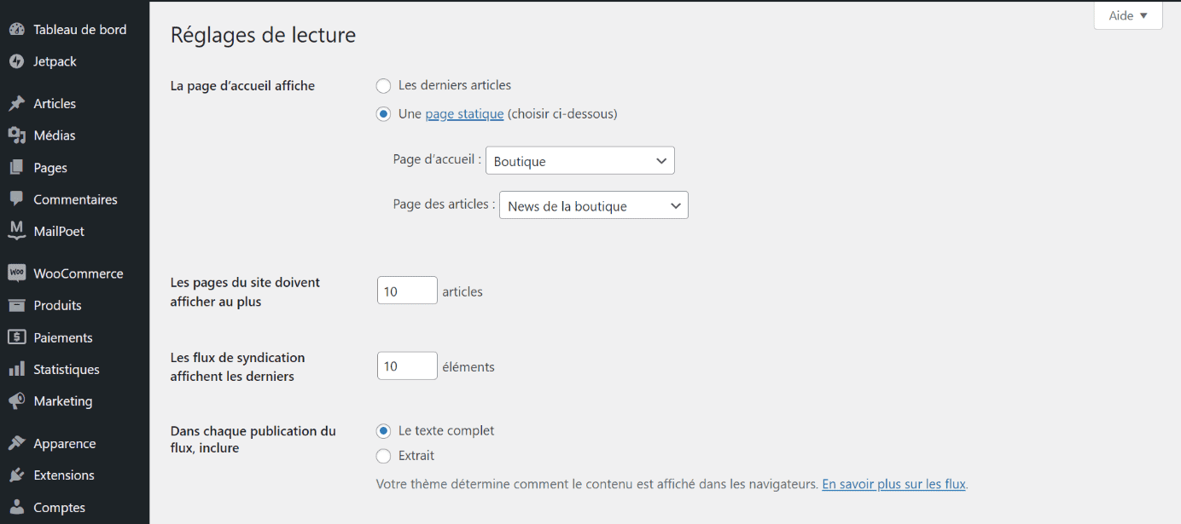Expand the Aide help panel
1181x524 pixels.
point(1128,16)
